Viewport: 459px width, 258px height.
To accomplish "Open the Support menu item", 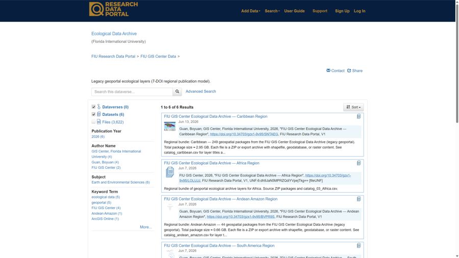I will pos(320,11).
